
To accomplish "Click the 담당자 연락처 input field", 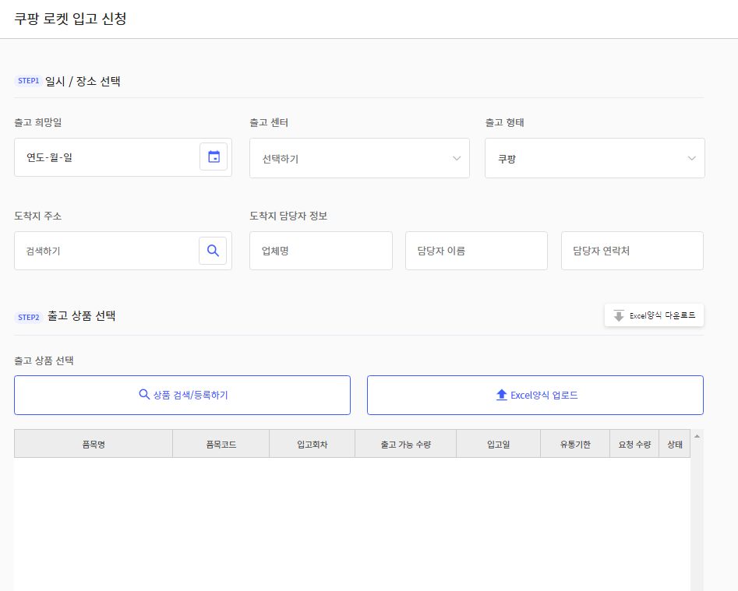I will tap(632, 251).
